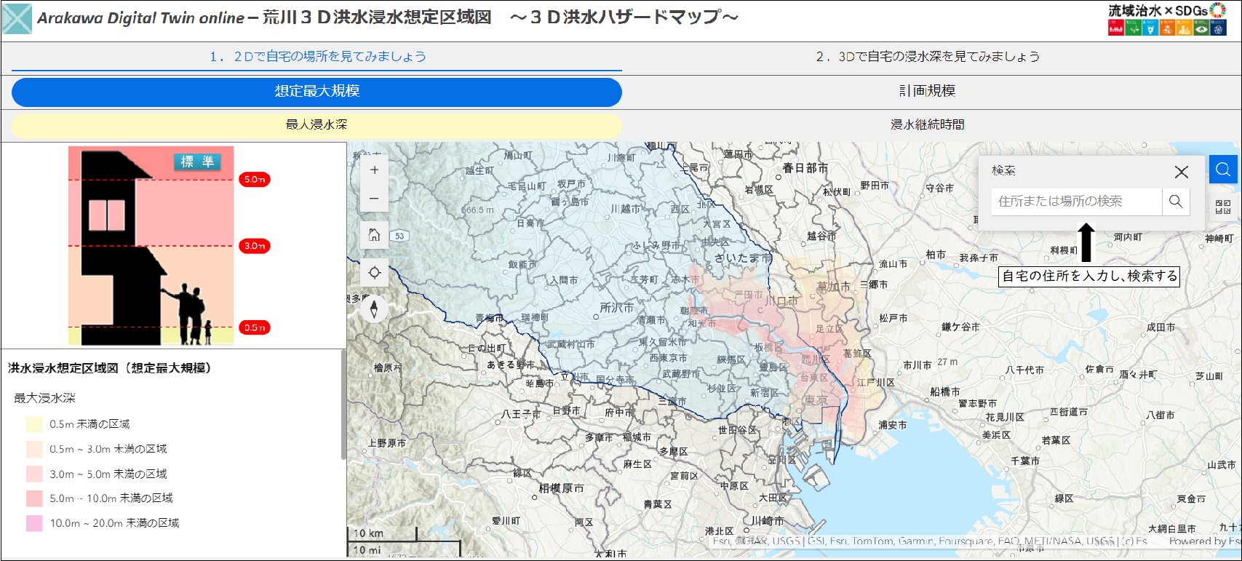
Task: Open the 流域治水×SDGs logo
Action: 1167,20
